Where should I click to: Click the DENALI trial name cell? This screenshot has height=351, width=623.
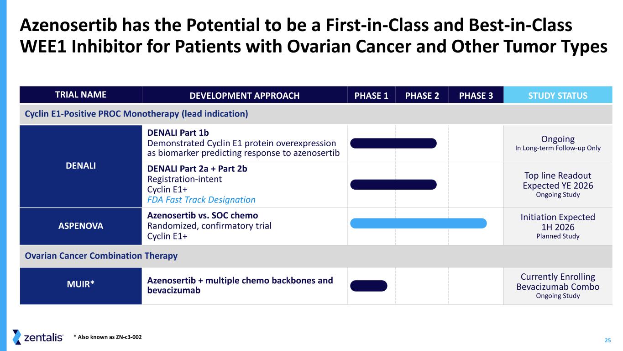pyautogui.click(x=81, y=166)
